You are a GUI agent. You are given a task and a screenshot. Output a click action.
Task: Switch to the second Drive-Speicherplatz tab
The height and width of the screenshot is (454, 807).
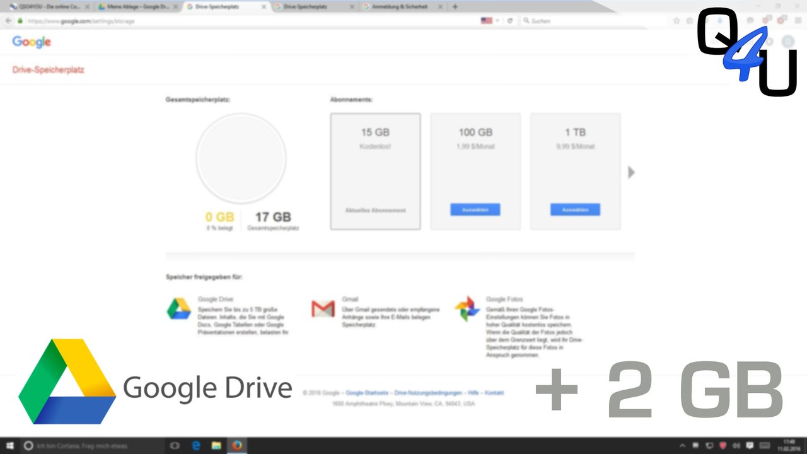315,7
